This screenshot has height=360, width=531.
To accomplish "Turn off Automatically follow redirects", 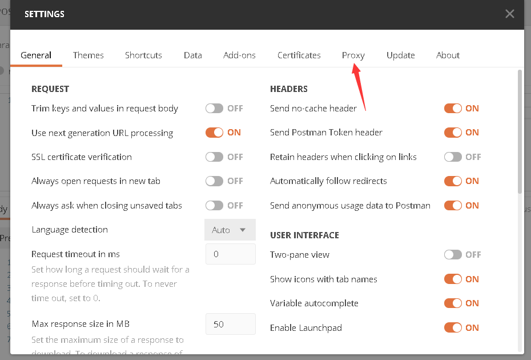I will pyautogui.click(x=454, y=181).
